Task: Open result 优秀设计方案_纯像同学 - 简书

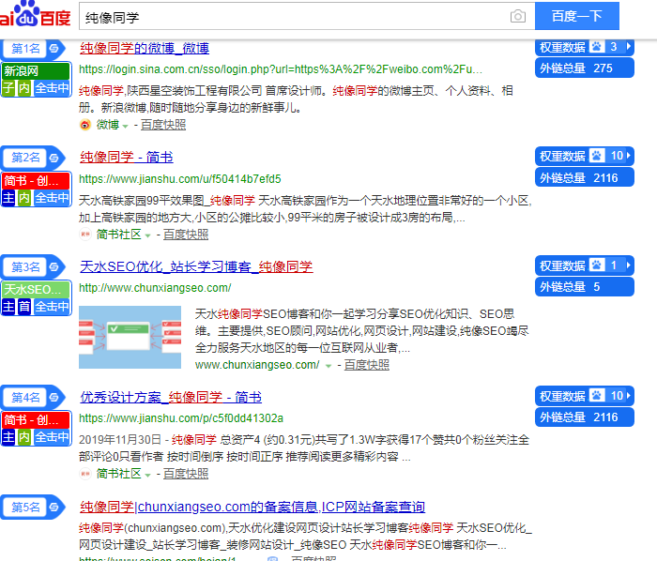Action: [171, 397]
